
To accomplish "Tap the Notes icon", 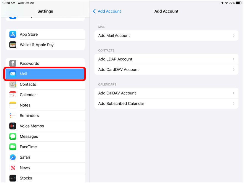I will point(13,105).
